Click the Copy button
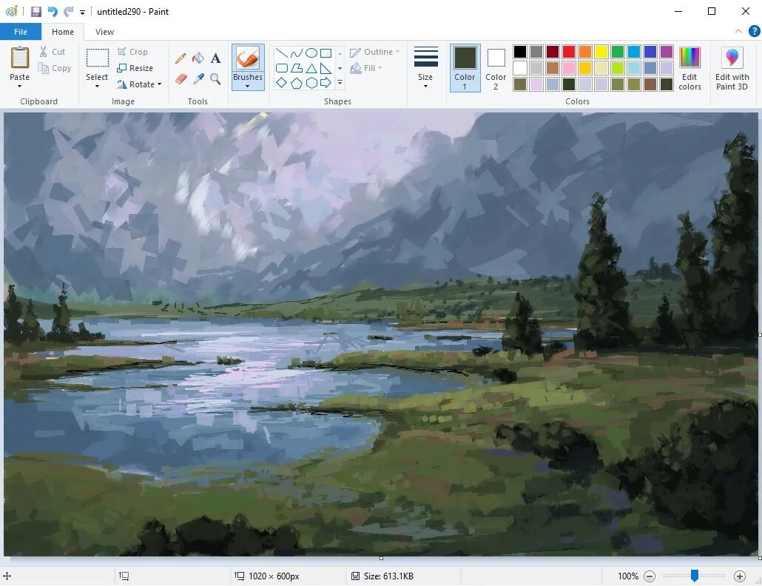Viewport: 762px width, 586px height. click(55, 69)
